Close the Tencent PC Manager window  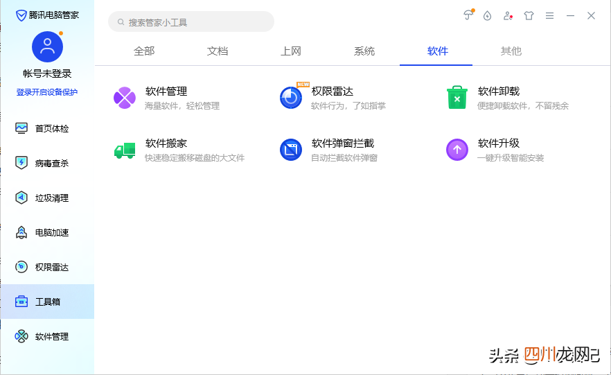coord(591,15)
